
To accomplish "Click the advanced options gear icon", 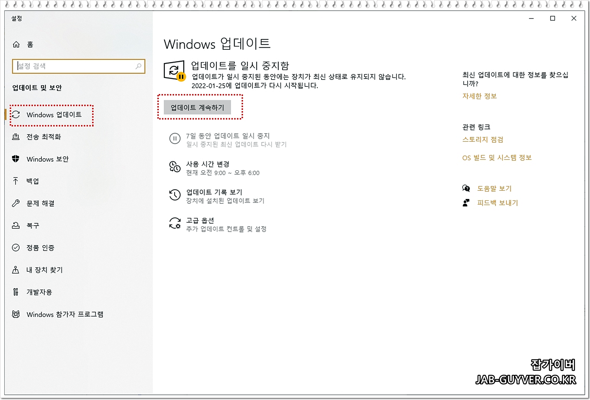I will 175,224.
